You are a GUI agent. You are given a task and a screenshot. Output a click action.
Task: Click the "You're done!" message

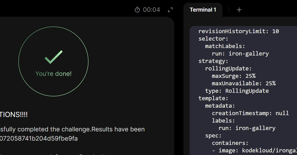[53, 74]
